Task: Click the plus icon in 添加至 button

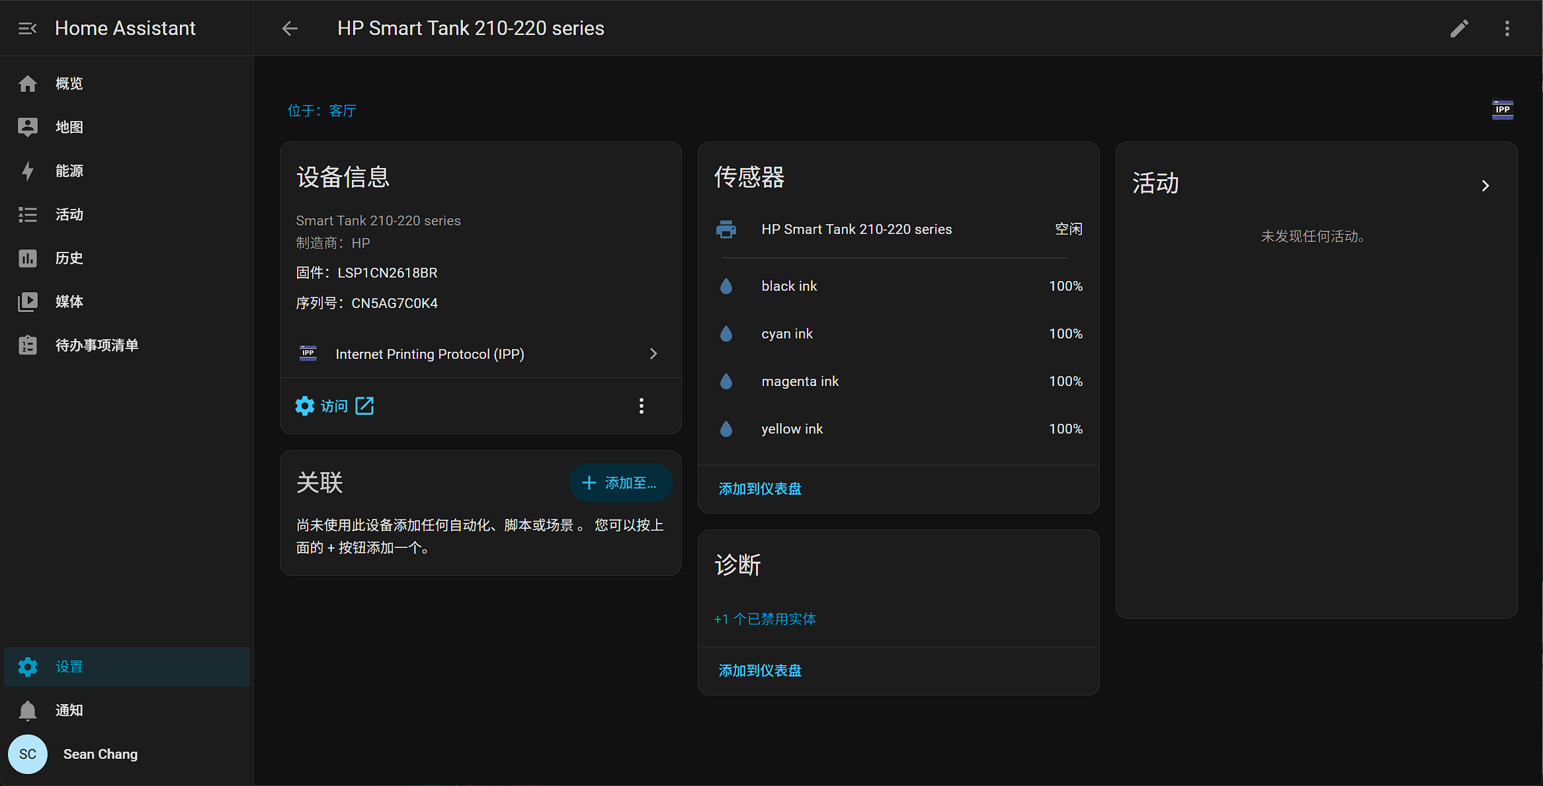Action: coord(589,483)
